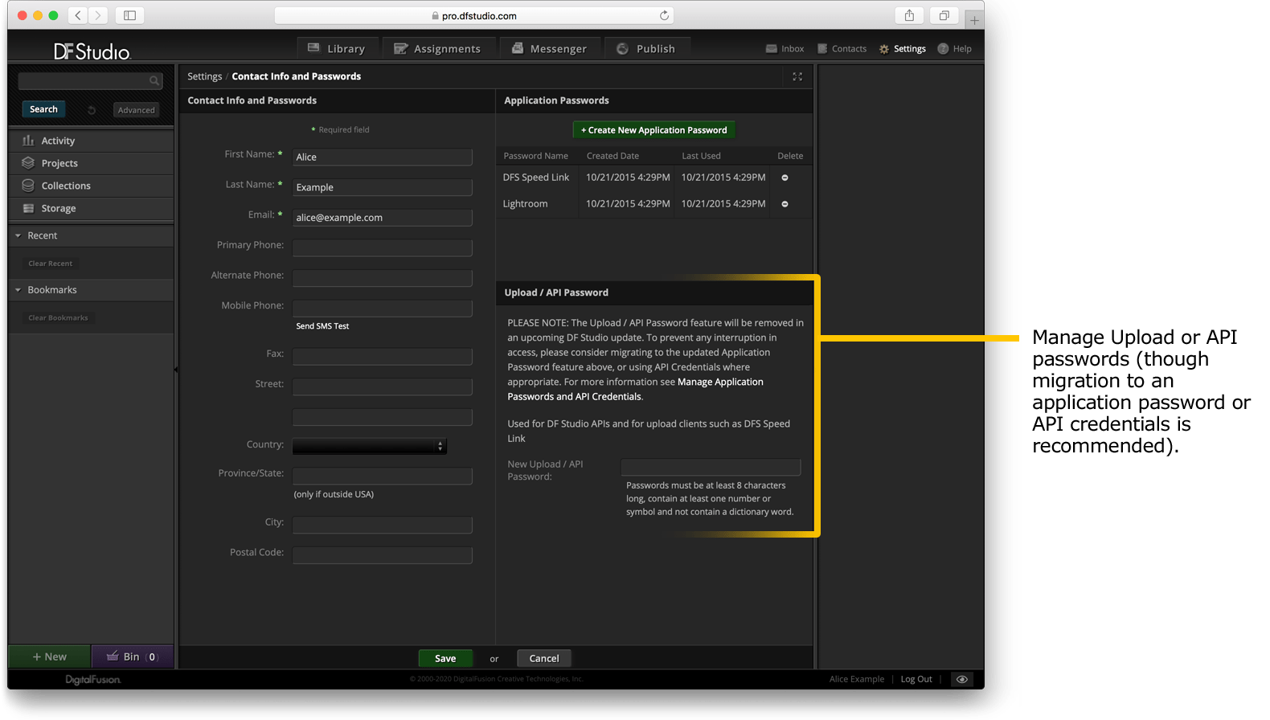Click the Email field
The width and height of the screenshot is (1270, 720).
tap(382, 218)
